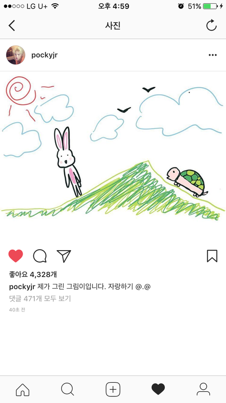
Task: View the 4,328 likes list
Action: tap(33, 275)
